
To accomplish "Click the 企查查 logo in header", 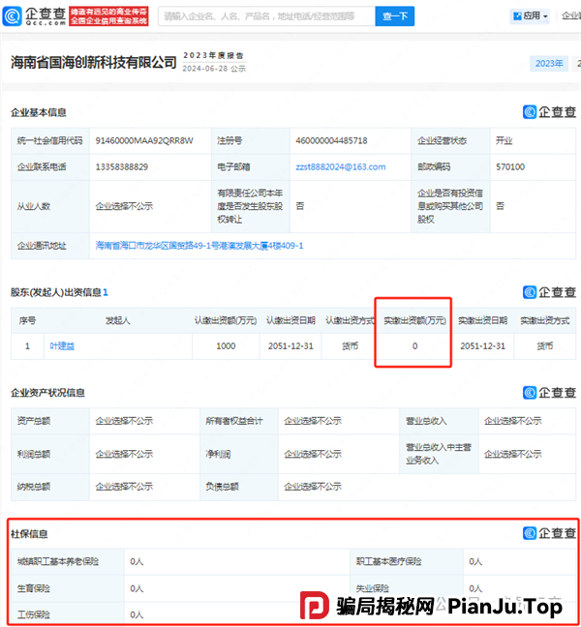I will click(35, 16).
